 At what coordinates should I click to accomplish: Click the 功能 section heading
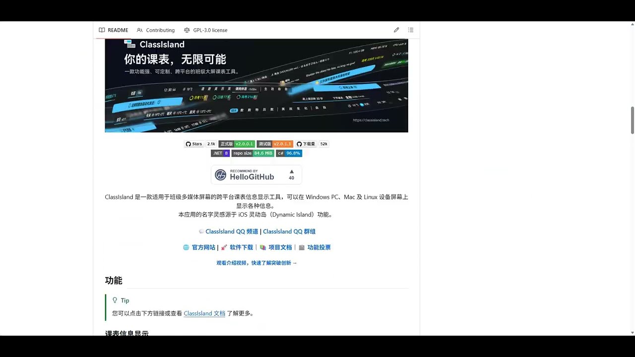pos(114,281)
